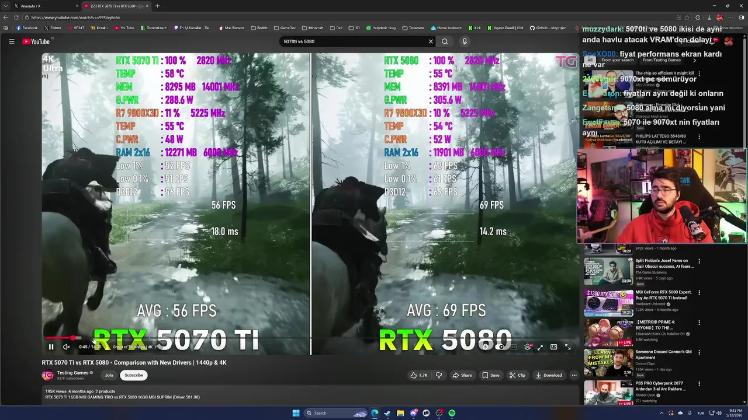Open options for 'PS5 PRO Cyberpunk 2077' video
Image resolution: width=748 pixels, height=420 pixels.
tap(699, 384)
